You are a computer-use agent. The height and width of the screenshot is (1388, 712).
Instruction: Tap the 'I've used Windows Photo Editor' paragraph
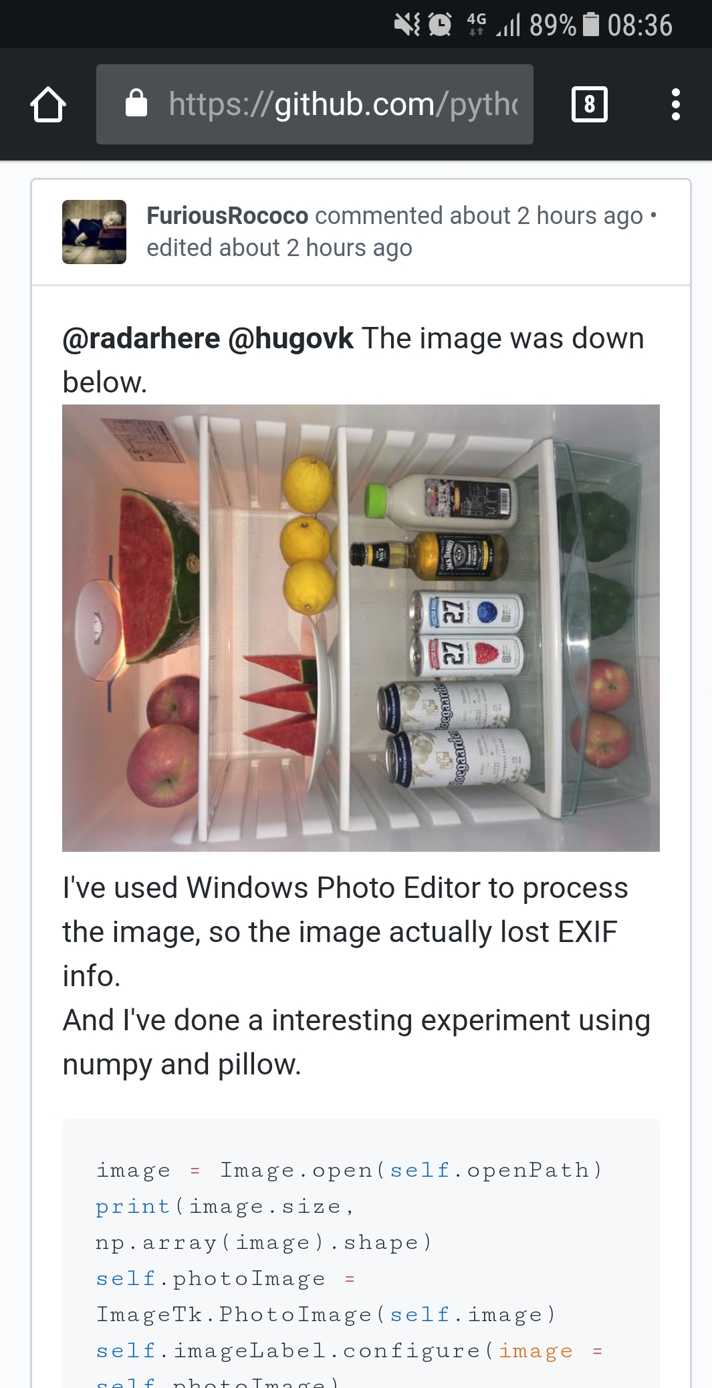click(345, 932)
